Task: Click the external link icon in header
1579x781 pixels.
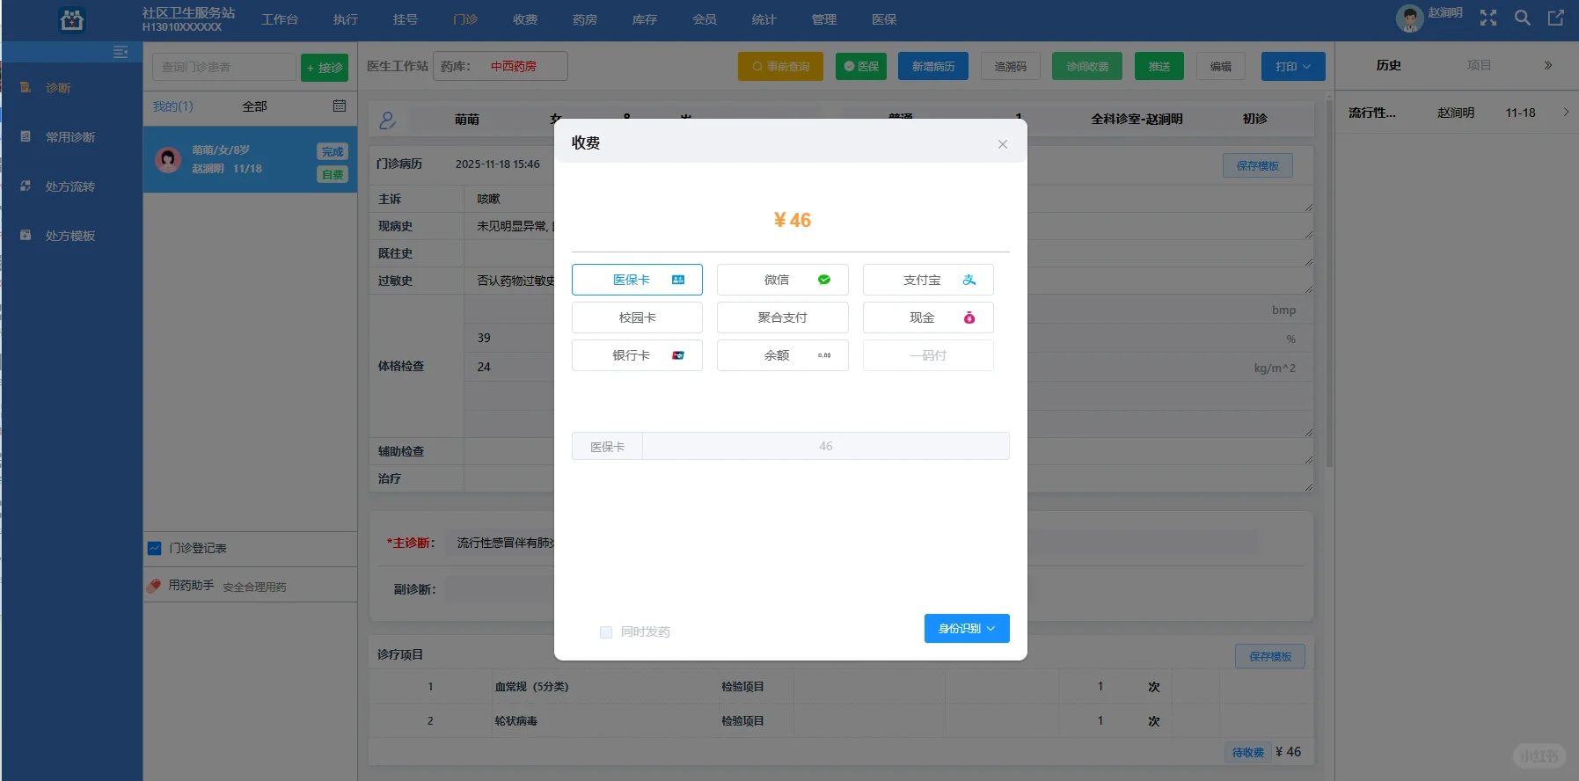Action: [x=1556, y=18]
